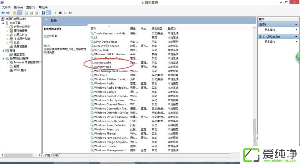The height and width of the screenshot is (164, 300).
Task: Click the services list vertical scrollbar thumb
Action: coord(254,132)
